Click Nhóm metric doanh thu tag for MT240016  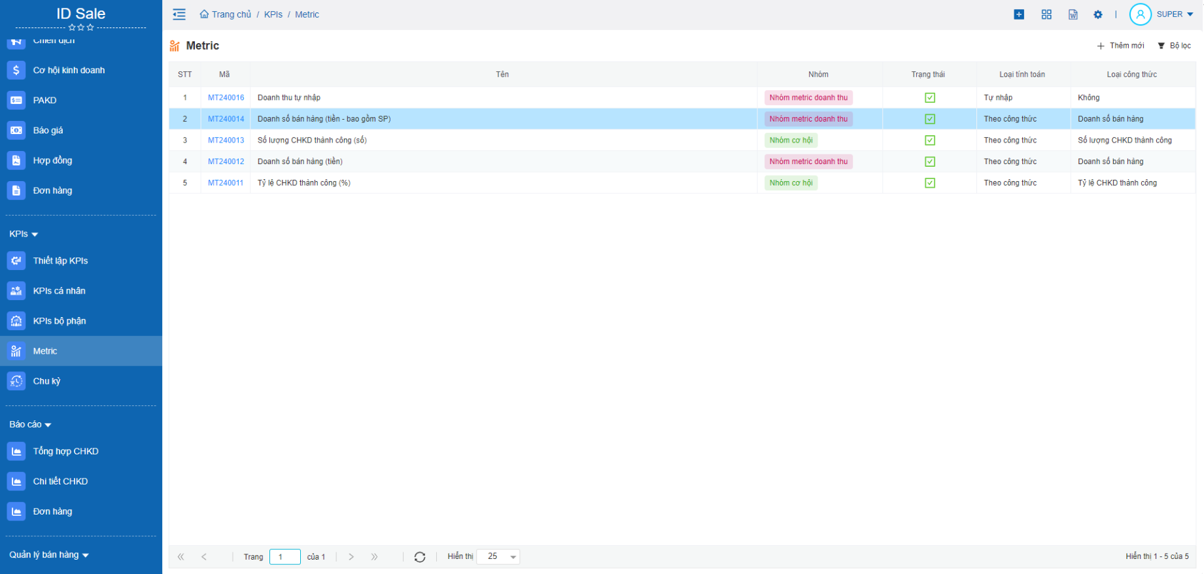(808, 97)
